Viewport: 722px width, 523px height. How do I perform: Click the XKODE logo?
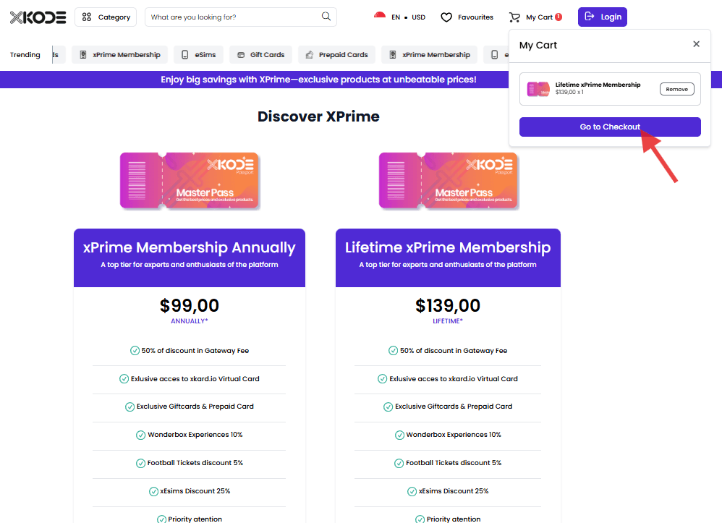pyautogui.click(x=38, y=17)
